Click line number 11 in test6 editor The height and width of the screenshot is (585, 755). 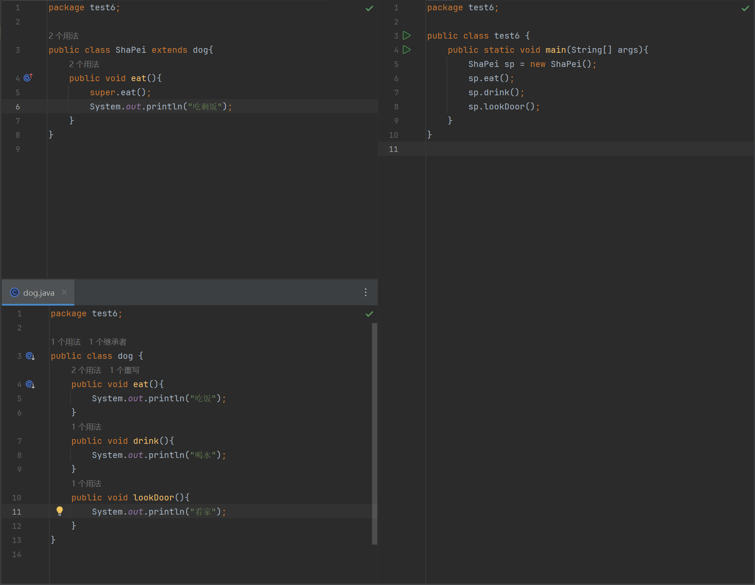(x=394, y=149)
